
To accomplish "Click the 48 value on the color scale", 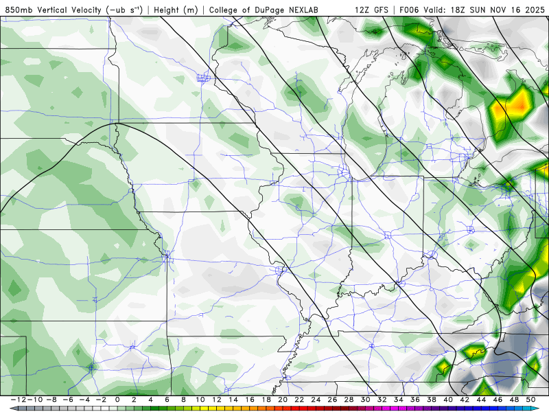I will click(x=515, y=400).
